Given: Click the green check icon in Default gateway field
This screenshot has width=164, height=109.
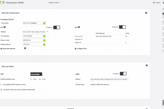Looking at the screenshot, I should [x=44, y=44].
